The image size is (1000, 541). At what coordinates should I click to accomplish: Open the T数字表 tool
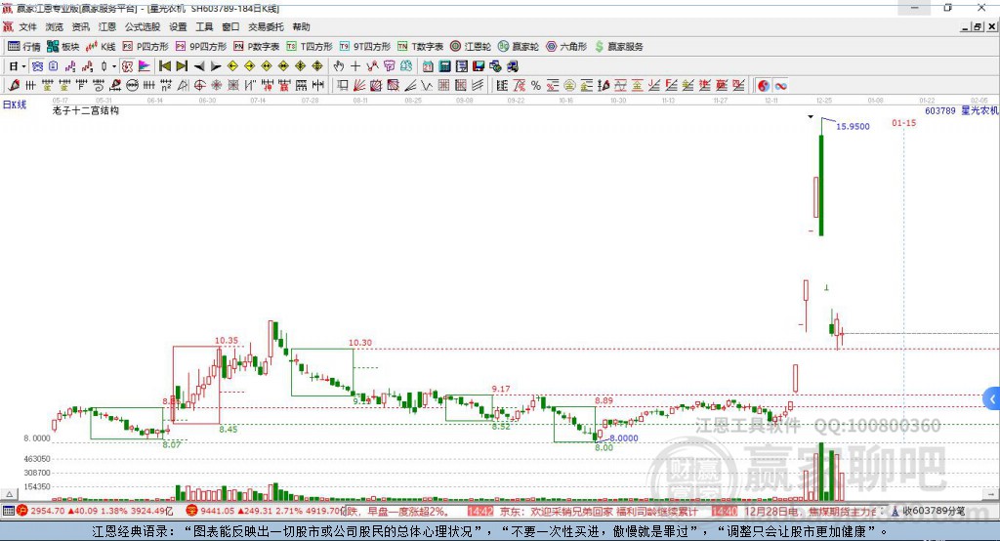coord(420,47)
